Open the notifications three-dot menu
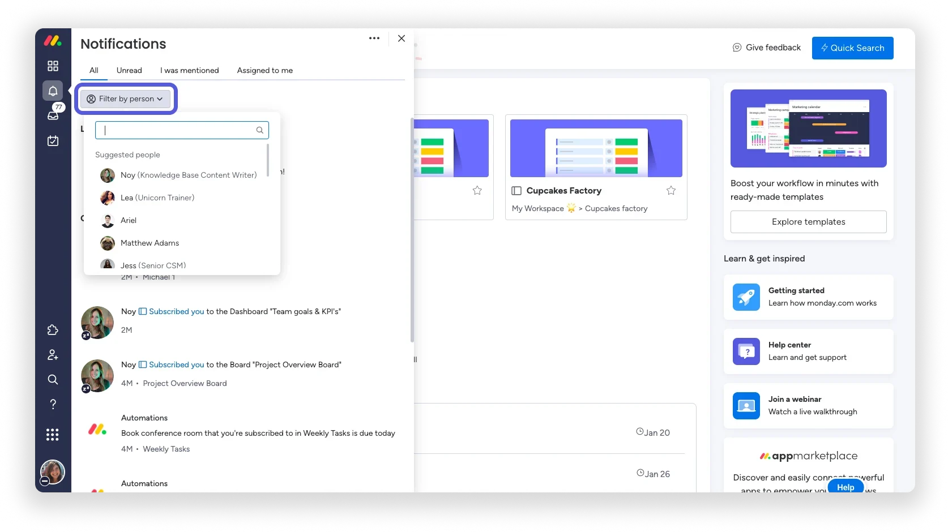 (374, 38)
